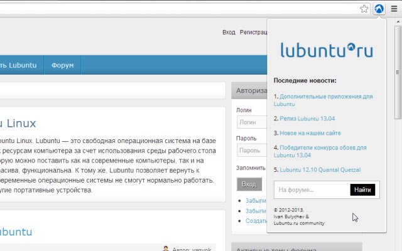
Task: Click the gray Вход login button
Action: (x=249, y=184)
